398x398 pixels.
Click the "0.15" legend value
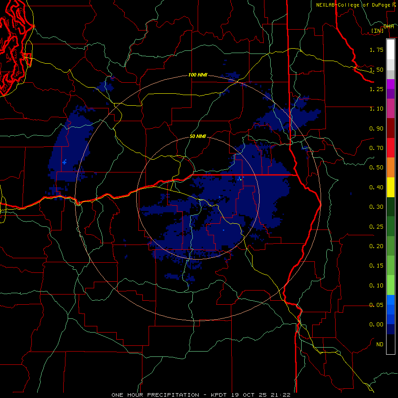coord(376,266)
